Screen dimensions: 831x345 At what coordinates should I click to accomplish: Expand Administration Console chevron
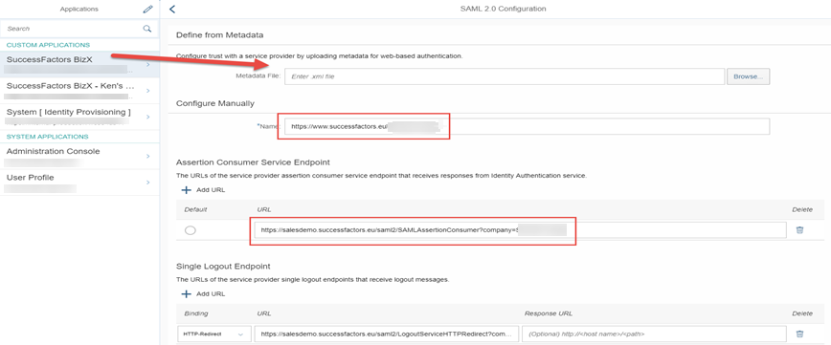147,156
